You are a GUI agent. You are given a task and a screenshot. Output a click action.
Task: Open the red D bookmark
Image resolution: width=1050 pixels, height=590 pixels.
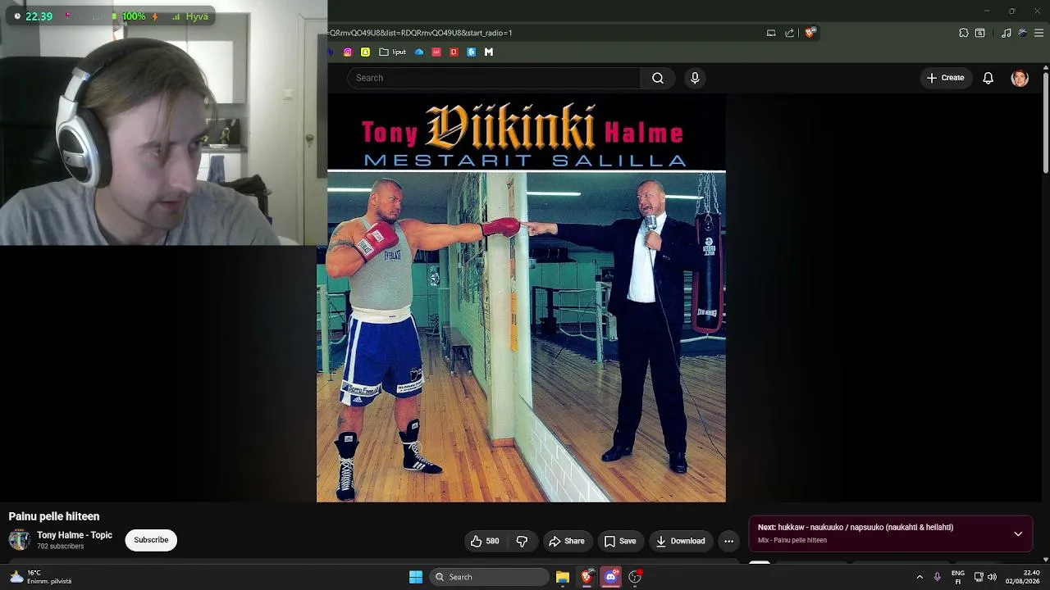tap(454, 52)
